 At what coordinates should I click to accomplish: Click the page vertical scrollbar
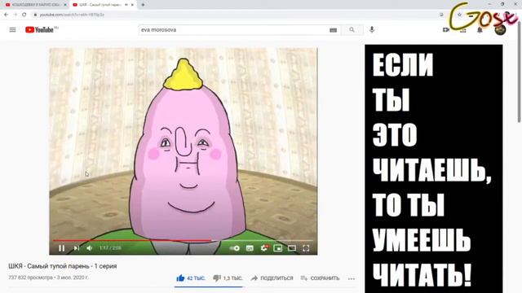[520, 71]
